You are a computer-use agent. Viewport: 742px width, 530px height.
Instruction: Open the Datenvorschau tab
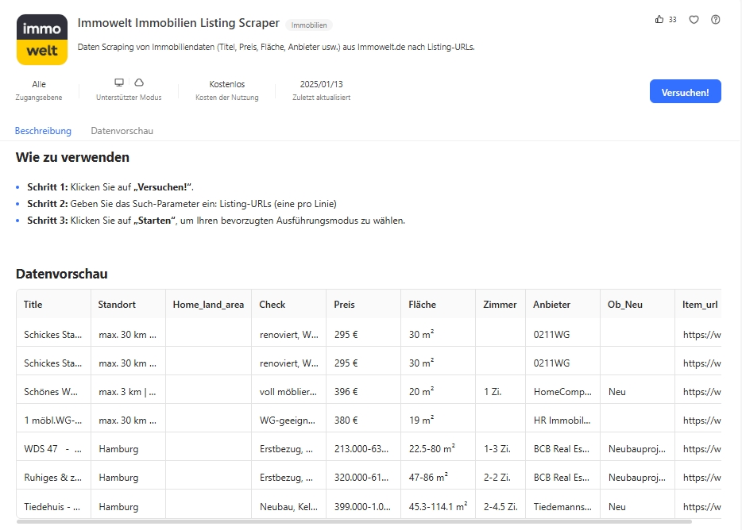click(x=122, y=130)
